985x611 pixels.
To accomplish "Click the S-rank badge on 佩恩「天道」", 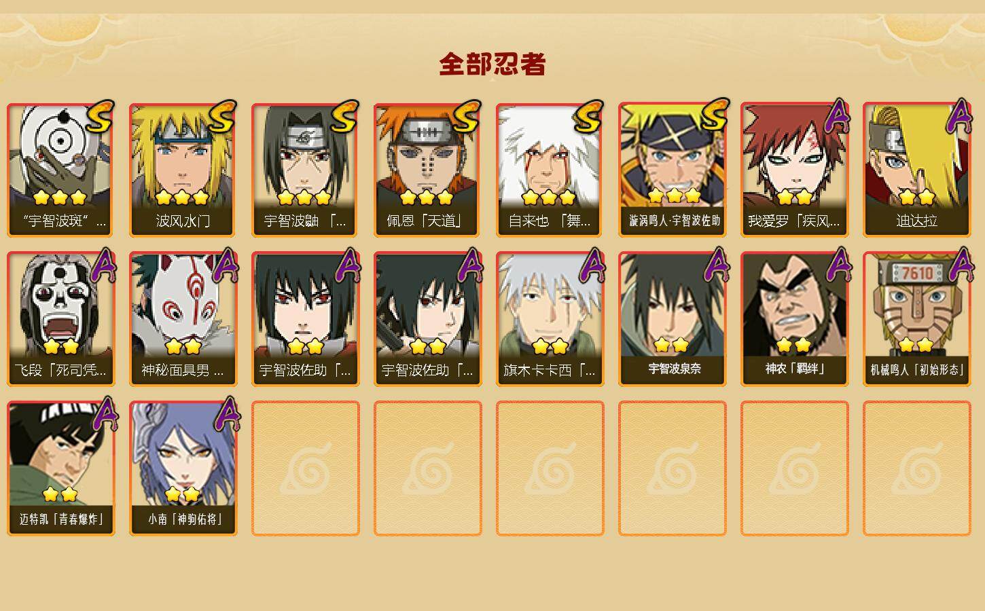I will coord(467,117).
